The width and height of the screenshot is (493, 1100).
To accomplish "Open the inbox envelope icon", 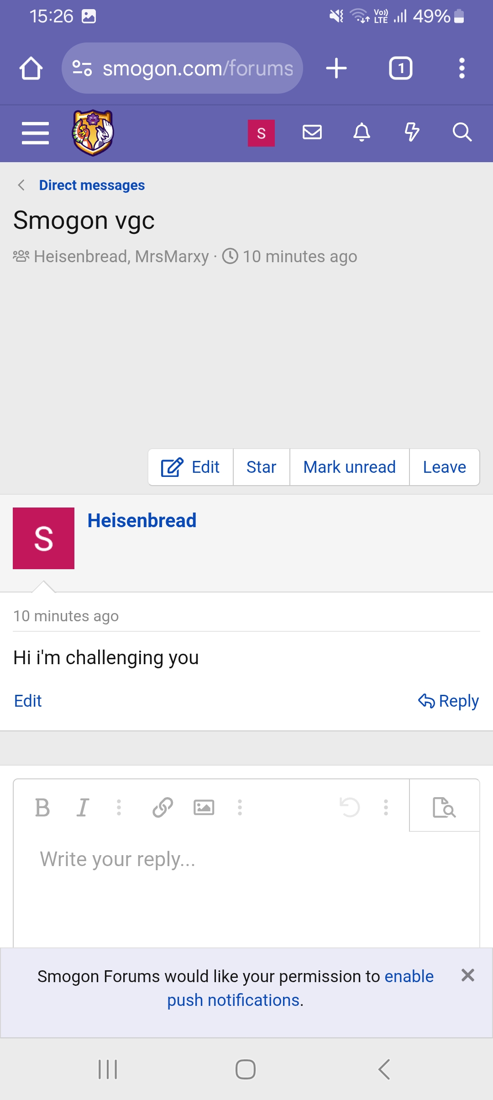I will [x=312, y=132].
